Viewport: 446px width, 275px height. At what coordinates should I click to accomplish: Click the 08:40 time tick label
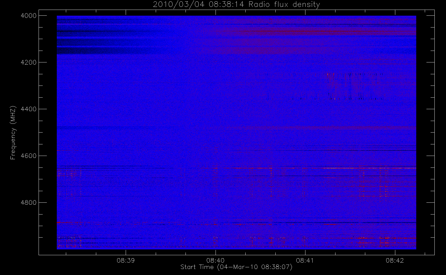coord(215,260)
